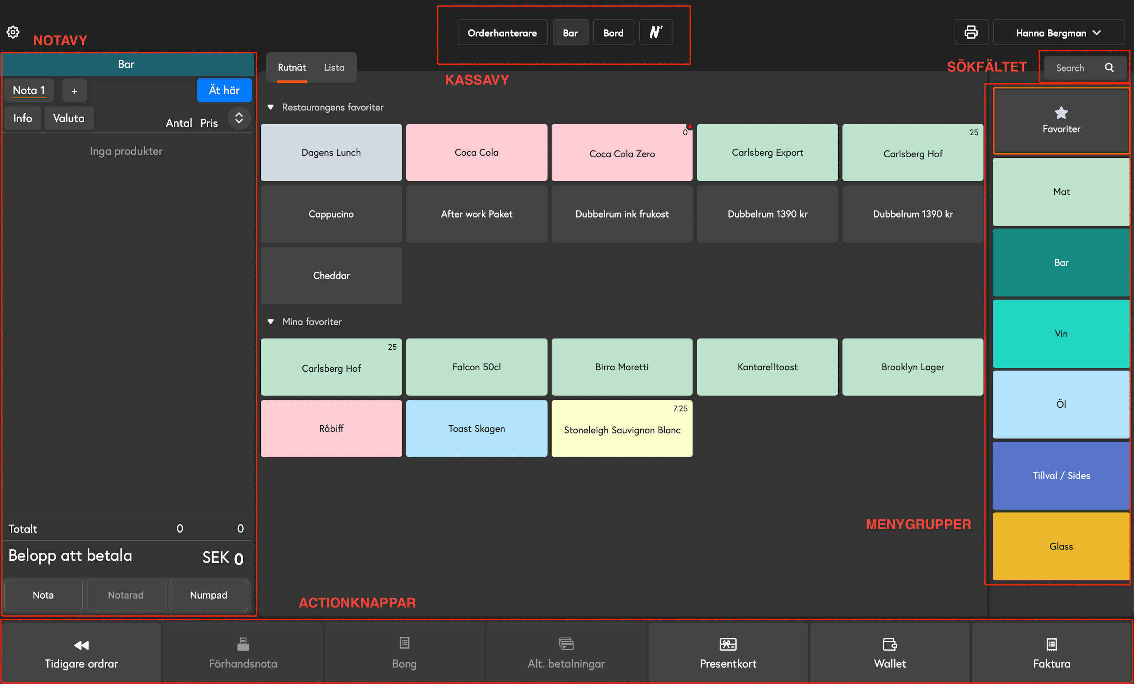The image size is (1134, 684).
Task: Select Presentkort payment action
Action: [x=728, y=653]
